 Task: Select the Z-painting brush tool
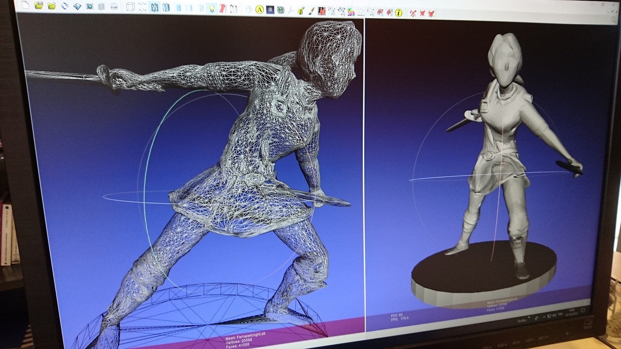click(311, 11)
